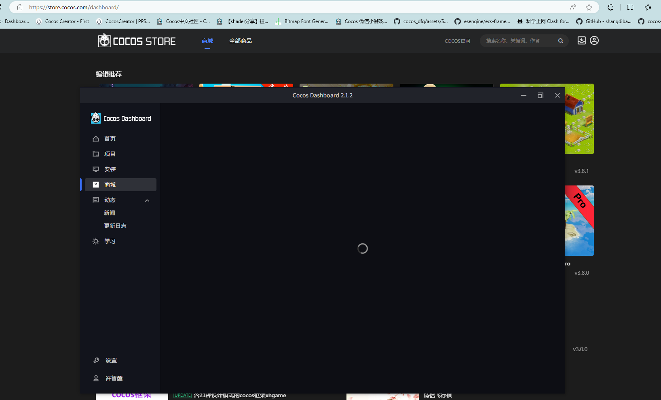Open the downloads icon in store header
The height and width of the screenshot is (400, 661).
(x=581, y=40)
